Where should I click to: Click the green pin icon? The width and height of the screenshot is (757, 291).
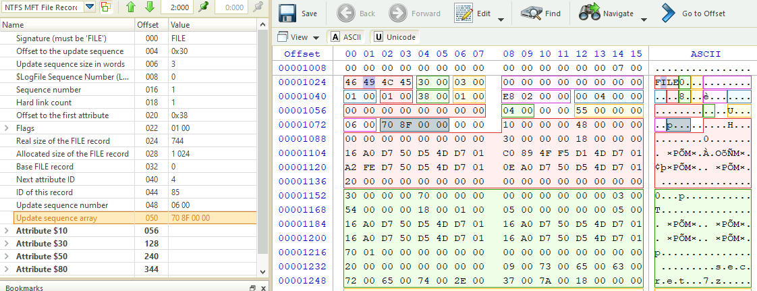pyautogui.click(x=204, y=7)
